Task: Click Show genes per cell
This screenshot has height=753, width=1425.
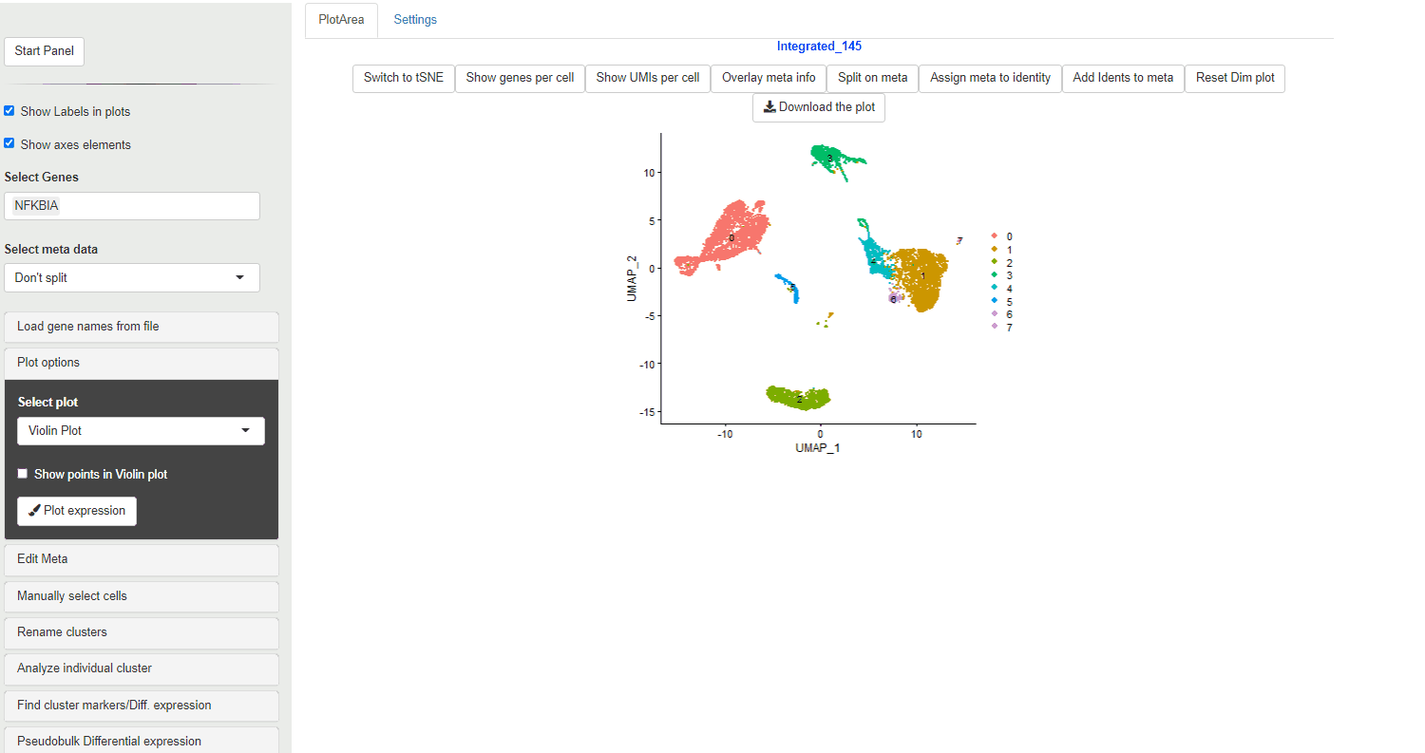Action: [x=520, y=78]
